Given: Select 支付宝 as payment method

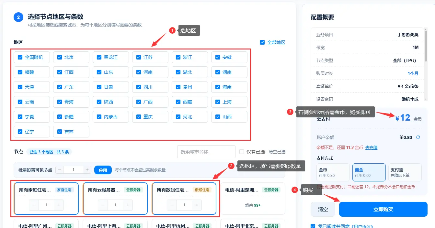Looking at the screenshot, I should pos(405,172).
